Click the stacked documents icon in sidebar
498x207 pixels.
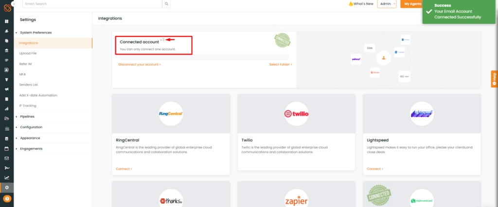tap(7, 41)
